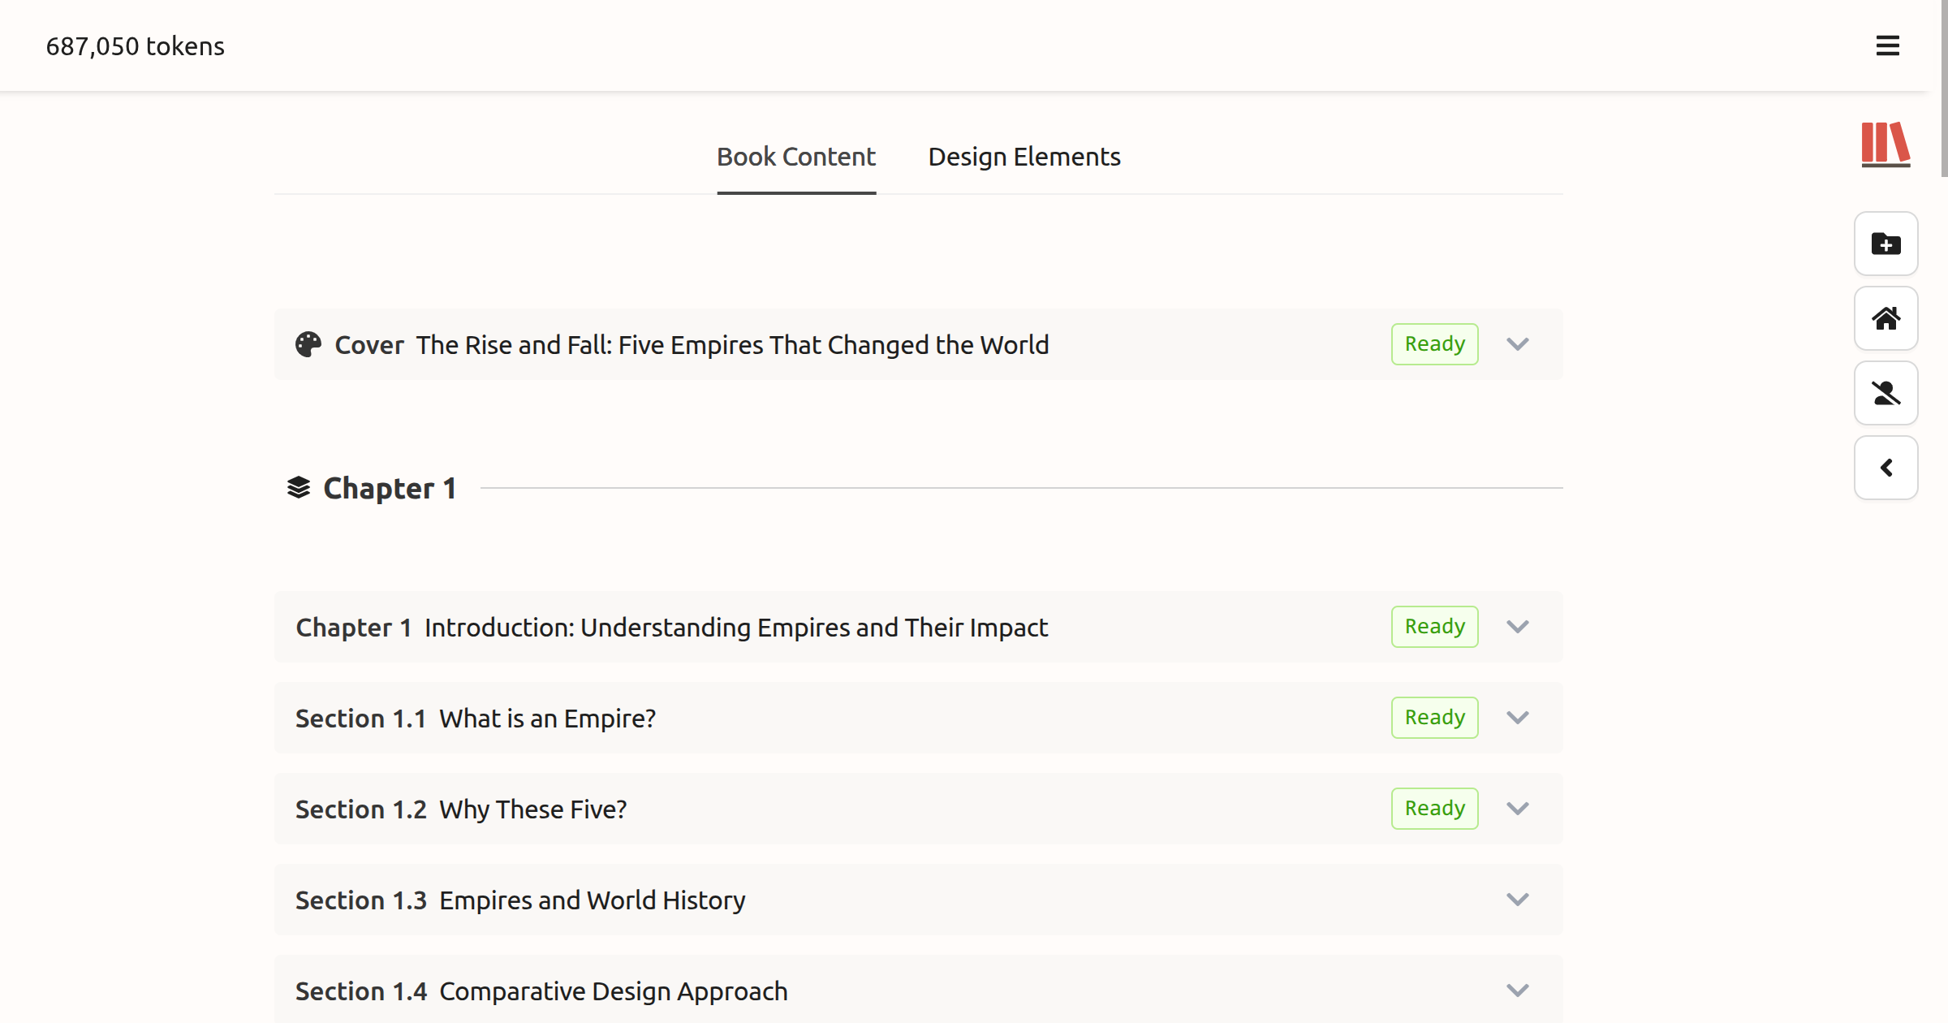Expand Section 1.3 Empires and World History
Viewport: 1948px width, 1023px height.
click(1517, 900)
